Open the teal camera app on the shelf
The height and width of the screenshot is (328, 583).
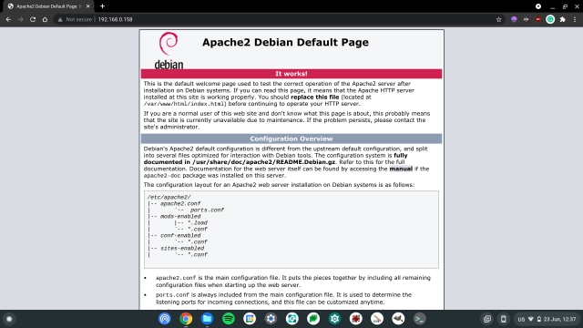(291, 319)
